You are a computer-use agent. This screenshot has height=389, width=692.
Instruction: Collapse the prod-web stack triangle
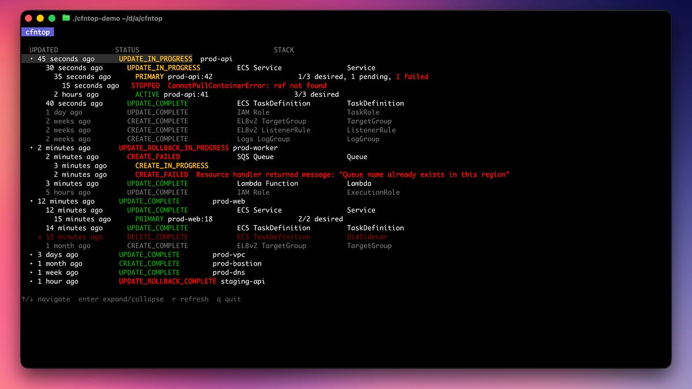click(x=32, y=202)
